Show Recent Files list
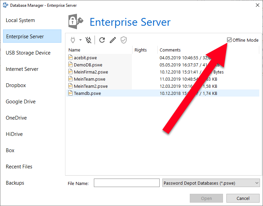 (x=32, y=167)
